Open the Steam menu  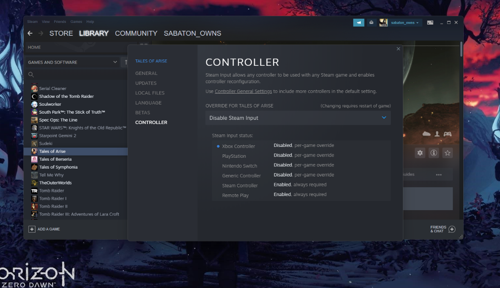[32, 22]
